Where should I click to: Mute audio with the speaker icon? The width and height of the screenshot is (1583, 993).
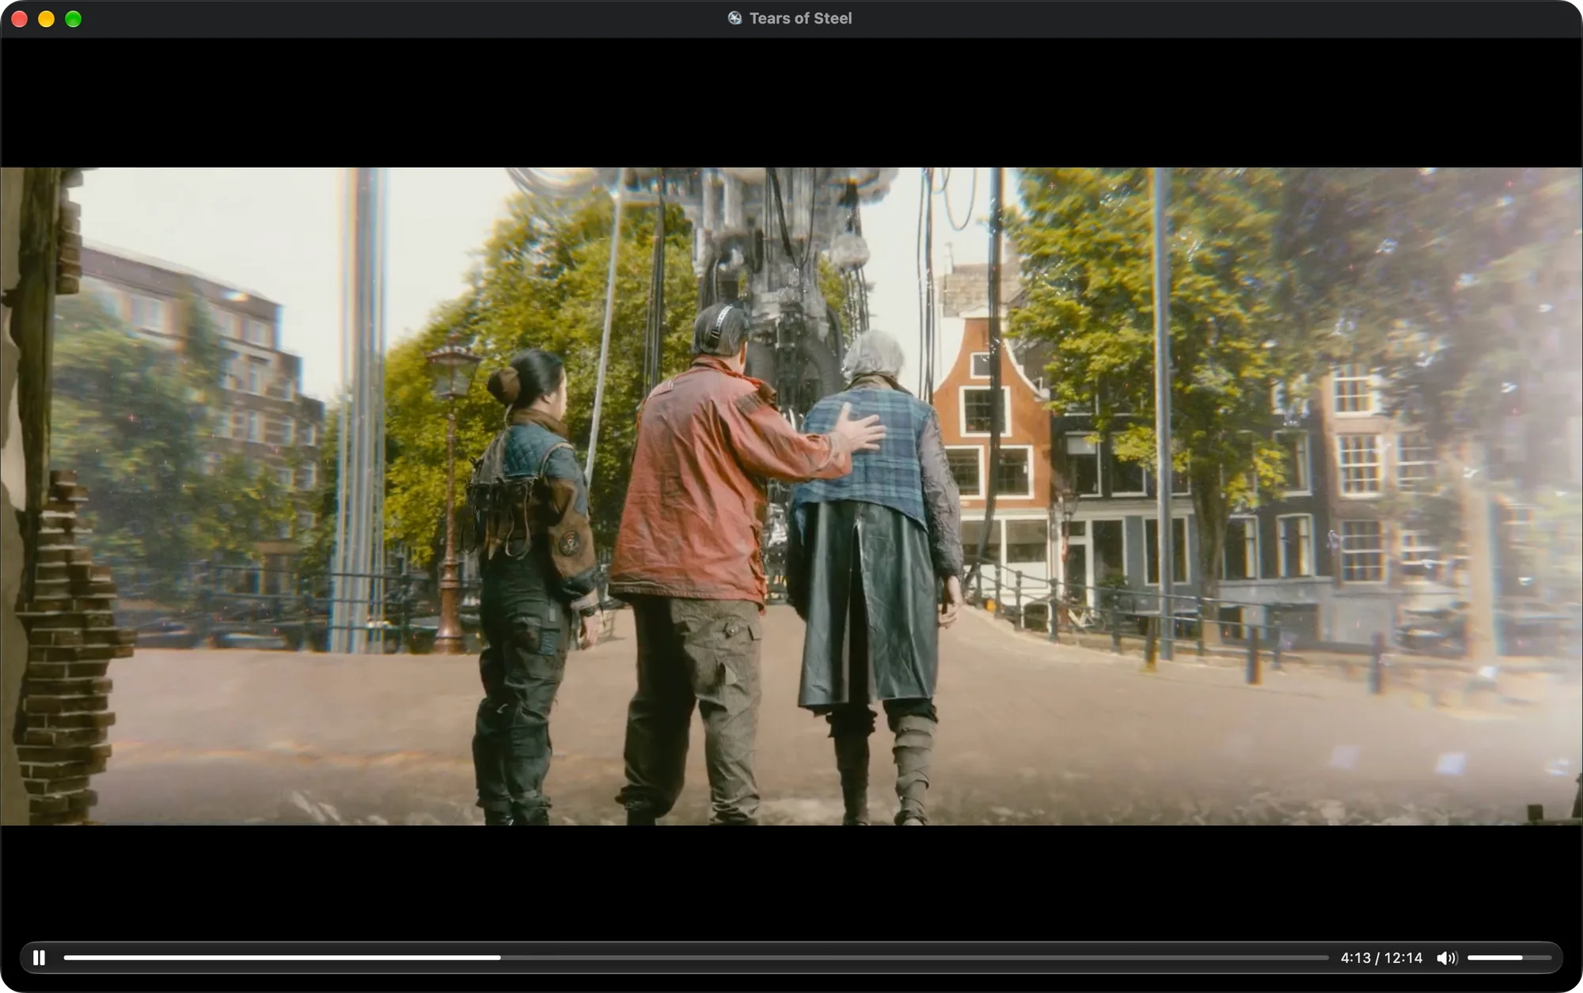click(x=1447, y=958)
